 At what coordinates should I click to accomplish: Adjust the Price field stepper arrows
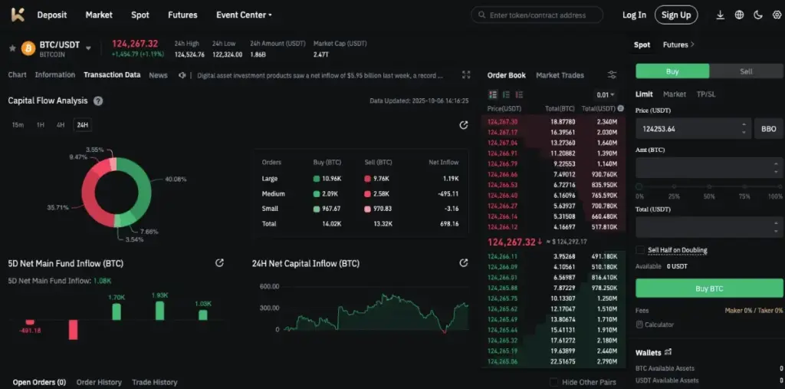click(x=744, y=128)
